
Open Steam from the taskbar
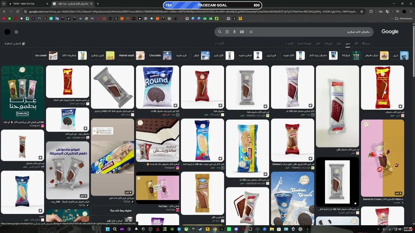(200, 229)
